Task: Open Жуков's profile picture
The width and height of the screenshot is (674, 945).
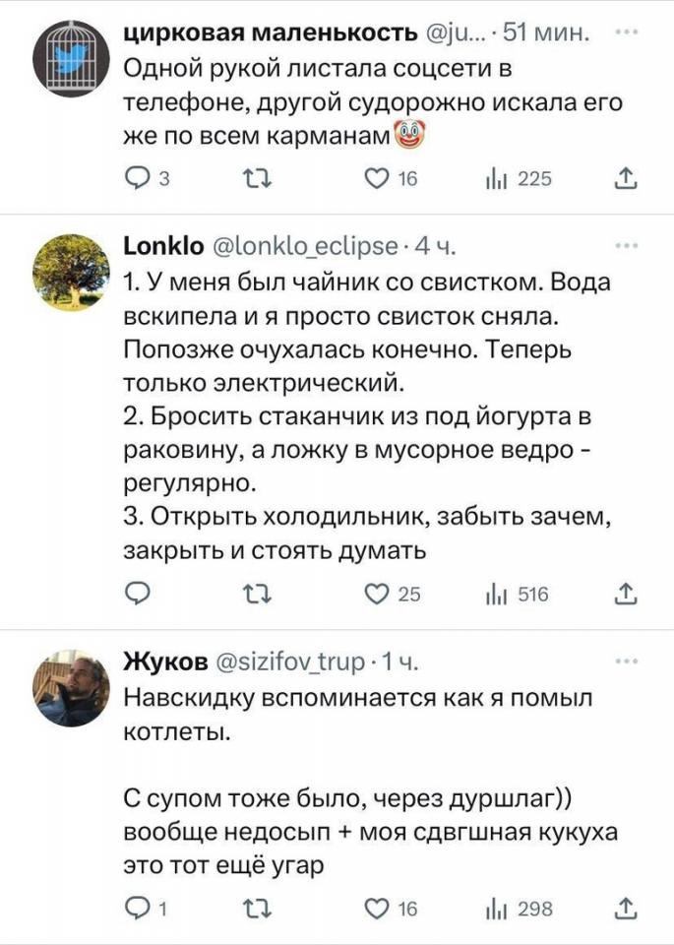Action: pyautogui.click(x=71, y=689)
